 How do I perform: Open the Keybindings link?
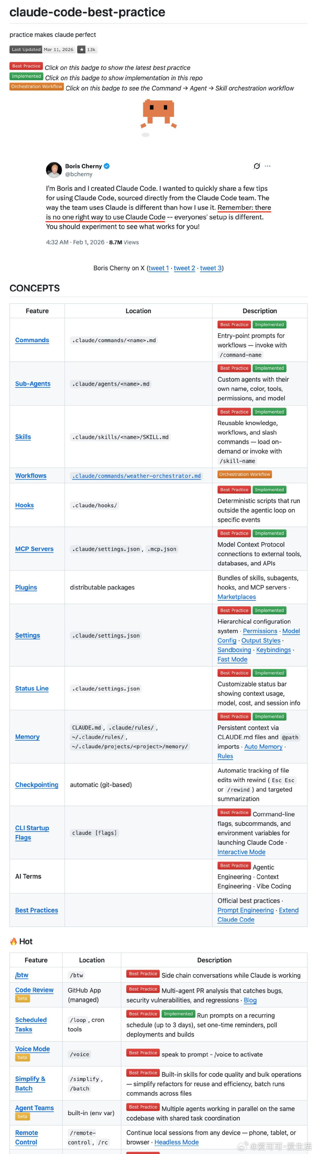[x=273, y=650]
